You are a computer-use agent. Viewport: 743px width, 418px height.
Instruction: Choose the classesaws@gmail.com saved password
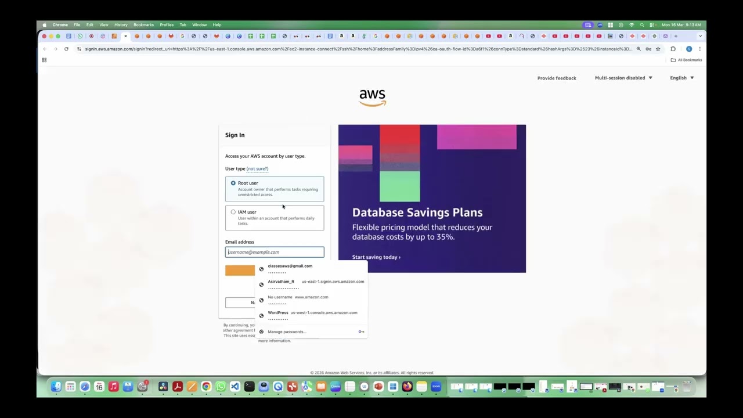[312, 269]
